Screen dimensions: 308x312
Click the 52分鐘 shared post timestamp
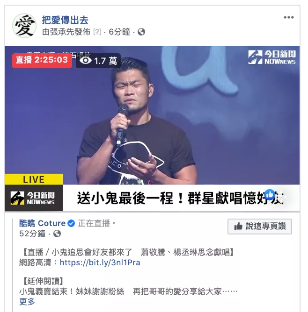click(32, 234)
